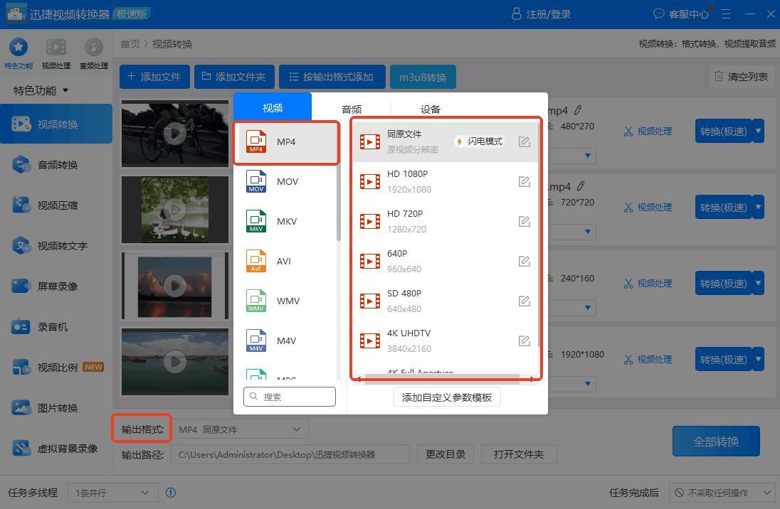Switch to the 音频 tab
Screen dimensions: 780x509
(x=352, y=109)
